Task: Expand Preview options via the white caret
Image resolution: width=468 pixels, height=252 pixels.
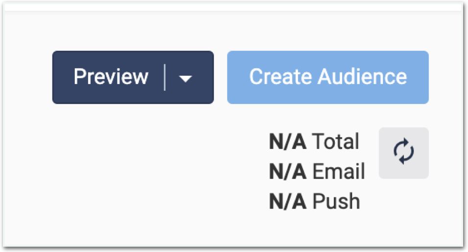Action: [186, 78]
